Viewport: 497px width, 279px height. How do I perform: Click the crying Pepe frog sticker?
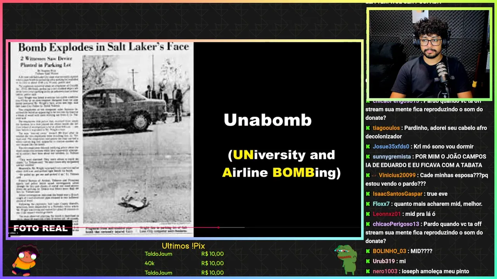click(346, 259)
